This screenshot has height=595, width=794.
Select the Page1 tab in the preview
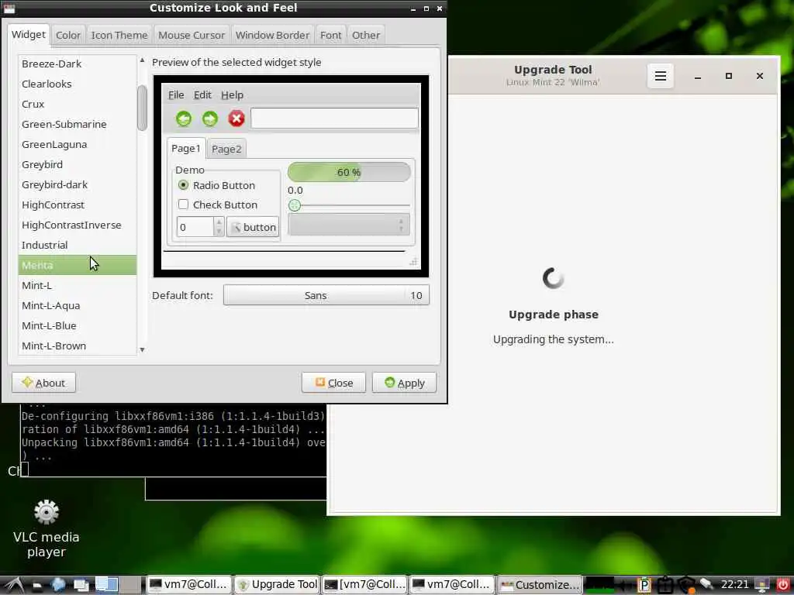[x=186, y=148]
